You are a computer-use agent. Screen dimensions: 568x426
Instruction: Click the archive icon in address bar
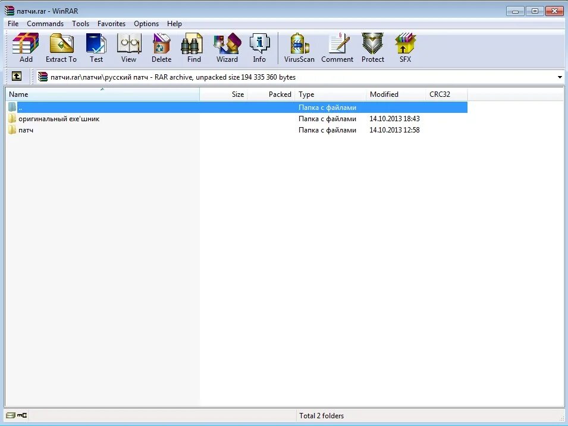coord(43,77)
